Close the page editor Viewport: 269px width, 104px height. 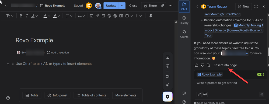tap(133, 6)
